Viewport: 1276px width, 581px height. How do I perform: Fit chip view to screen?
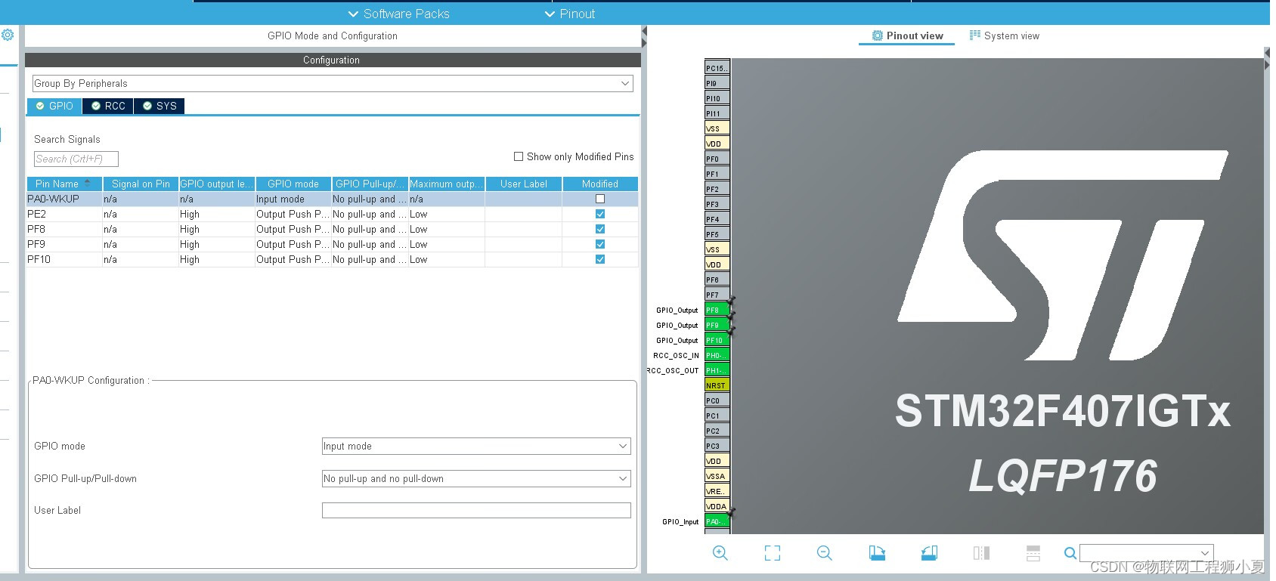(x=773, y=553)
